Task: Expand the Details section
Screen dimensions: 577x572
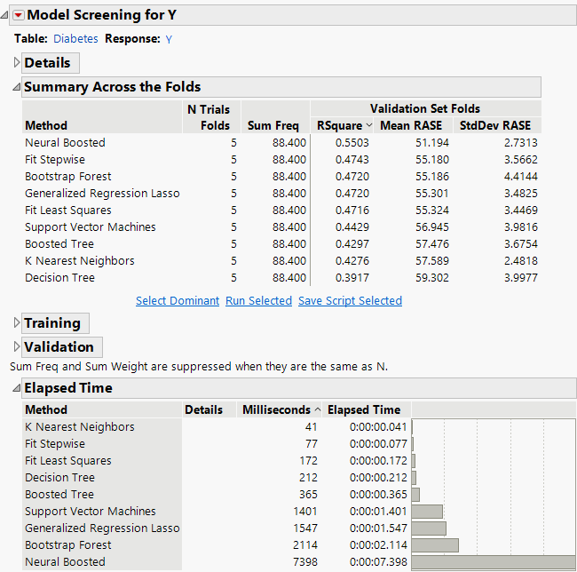Action: pos(16,63)
